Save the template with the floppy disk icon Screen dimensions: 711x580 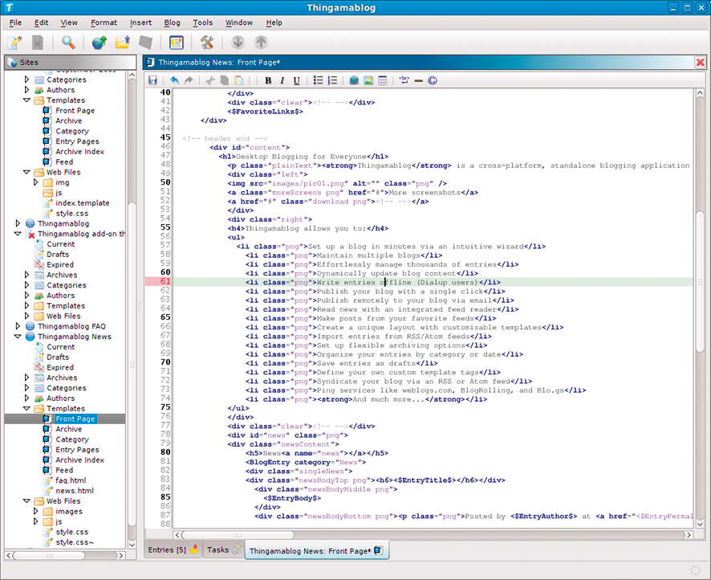pos(152,80)
